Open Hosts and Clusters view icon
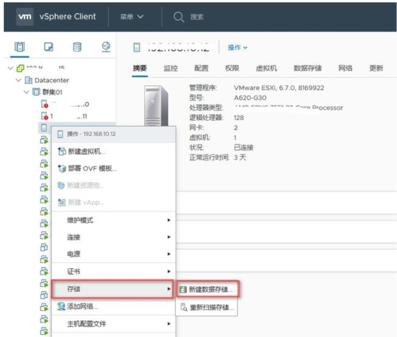 (19, 47)
